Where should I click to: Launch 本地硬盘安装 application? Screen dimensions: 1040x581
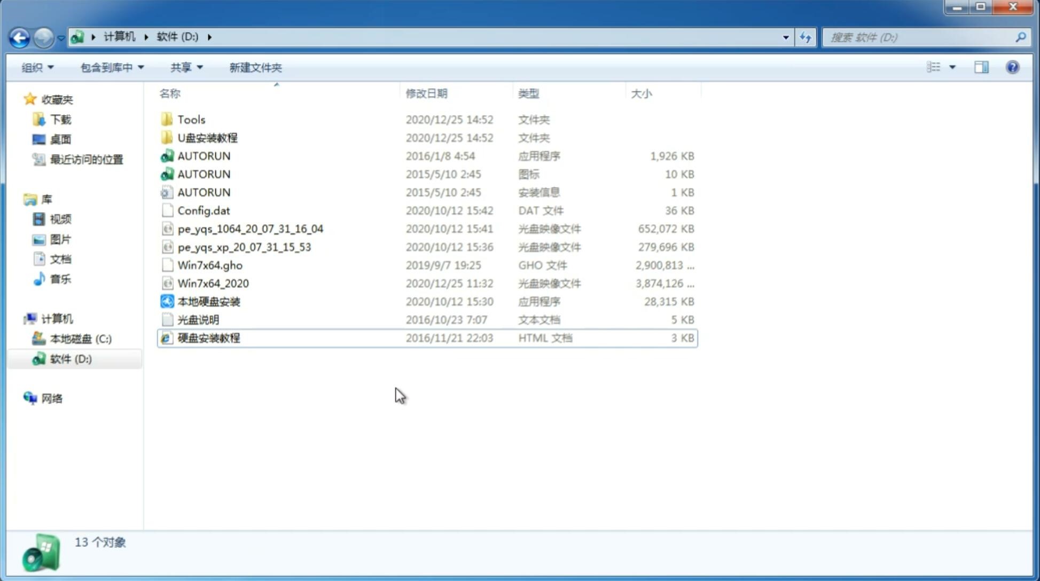point(207,301)
